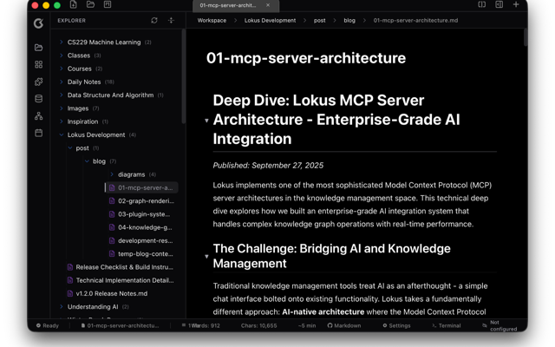Image resolution: width=555 pixels, height=347 pixels.
Task: Click the refresh icon in Explorer header
Action: click(x=154, y=20)
